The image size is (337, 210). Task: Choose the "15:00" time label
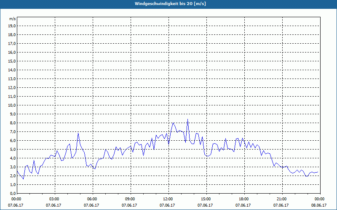(206, 199)
